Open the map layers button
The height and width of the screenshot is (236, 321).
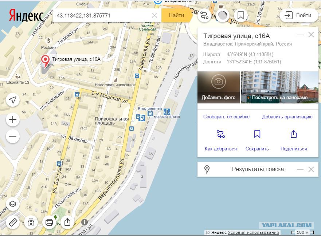[13, 204]
